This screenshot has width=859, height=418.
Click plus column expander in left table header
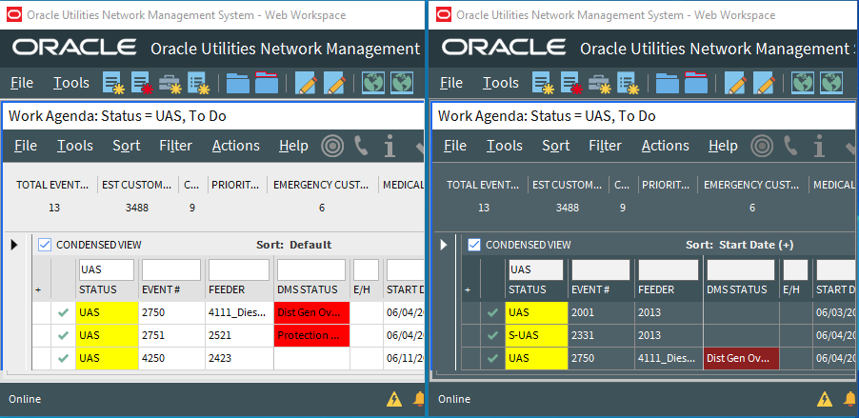pyautogui.click(x=38, y=290)
